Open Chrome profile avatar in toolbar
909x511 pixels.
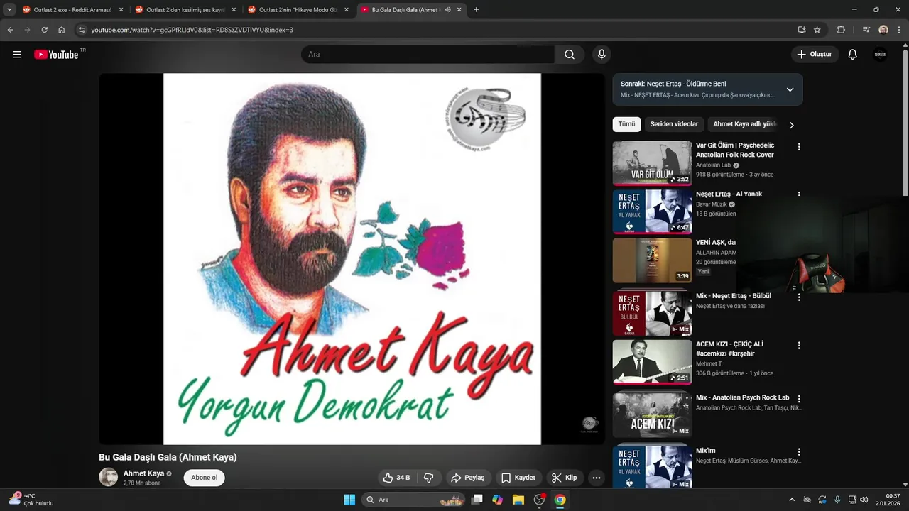click(x=883, y=30)
